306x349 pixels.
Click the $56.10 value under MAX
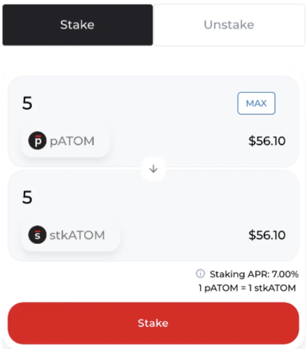(x=267, y=141)
